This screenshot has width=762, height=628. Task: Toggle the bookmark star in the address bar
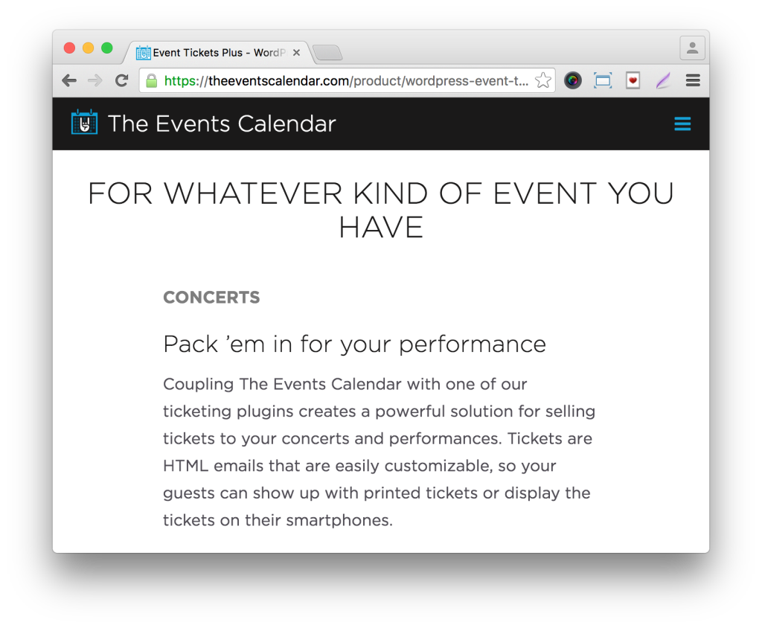[x=542, y=80]
